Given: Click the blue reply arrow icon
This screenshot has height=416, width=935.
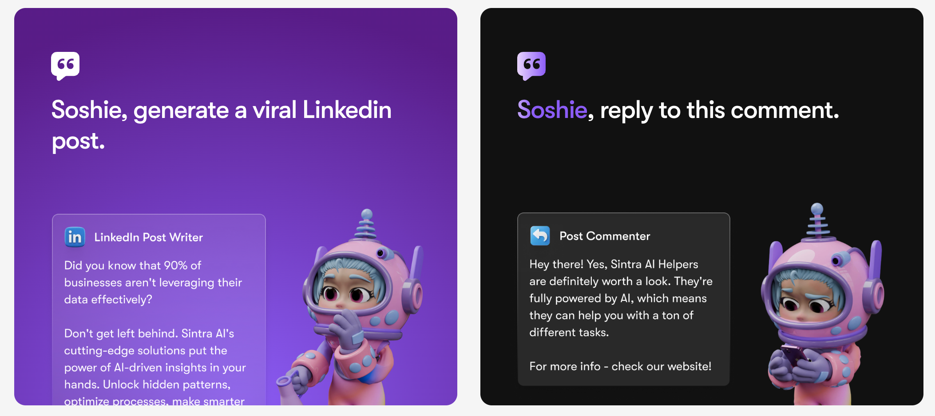Looking at the screenshot, I should 540,235.
